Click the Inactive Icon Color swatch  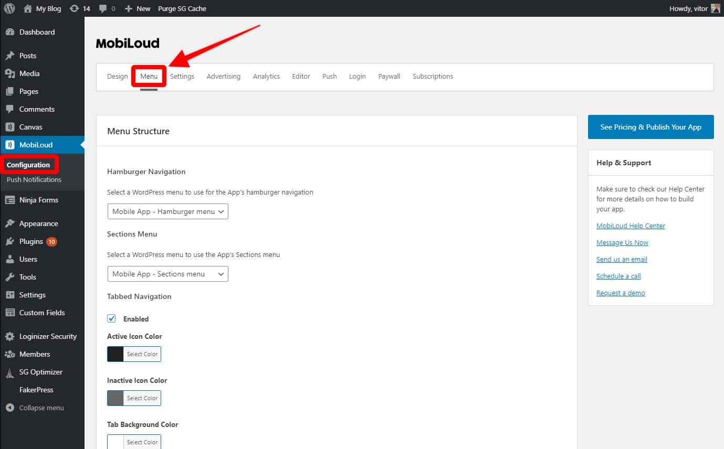(x=116, y=398)
